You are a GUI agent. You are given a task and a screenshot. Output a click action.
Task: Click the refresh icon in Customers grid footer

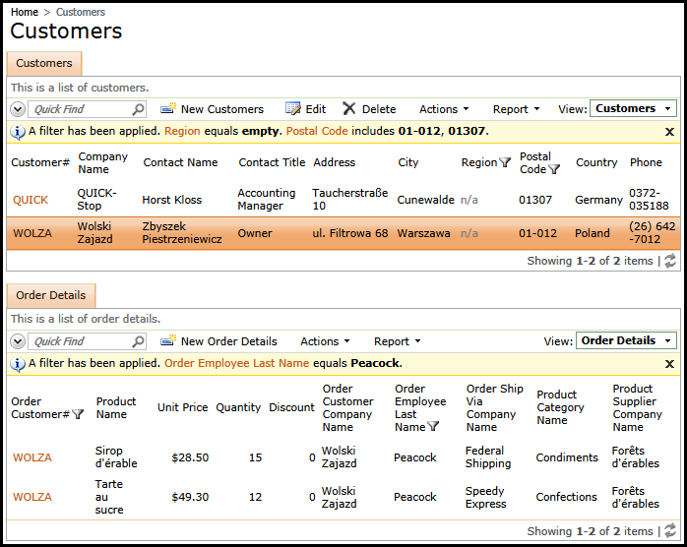[x=670, y=261]
